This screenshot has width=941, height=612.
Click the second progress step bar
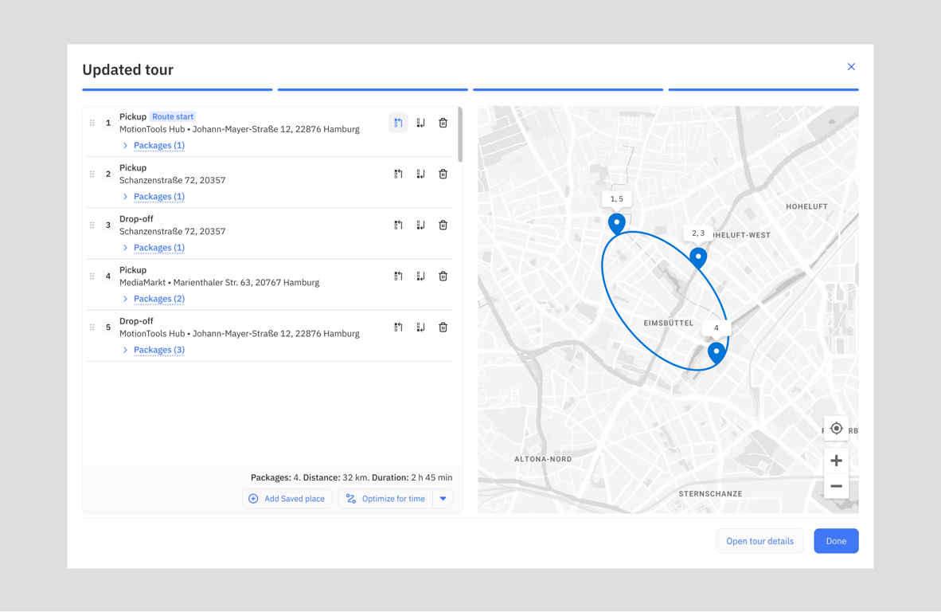coord(373,89)
